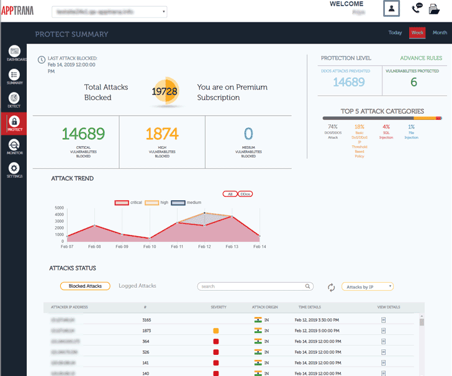452x376 pixels.
Task: Select the Protect lock icon
Action: tap(14, 121)
